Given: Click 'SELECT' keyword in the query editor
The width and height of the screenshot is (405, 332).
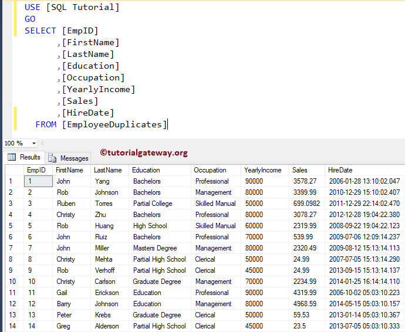Looking at the screenshot, I should [x=41, y=31].
